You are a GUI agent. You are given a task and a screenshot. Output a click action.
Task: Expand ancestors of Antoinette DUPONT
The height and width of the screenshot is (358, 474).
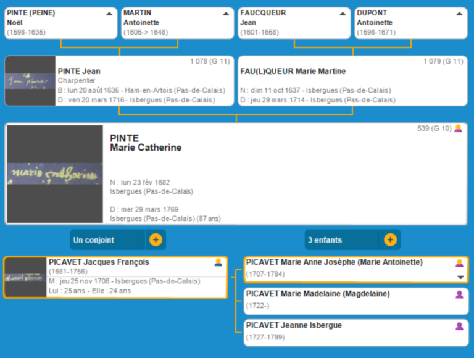pyautogui.click(x=459, y=13)
